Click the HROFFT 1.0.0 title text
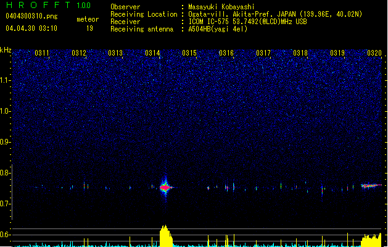Image resolution: width=388 pixels, height=247 pixels. click(x=48, y=5)
